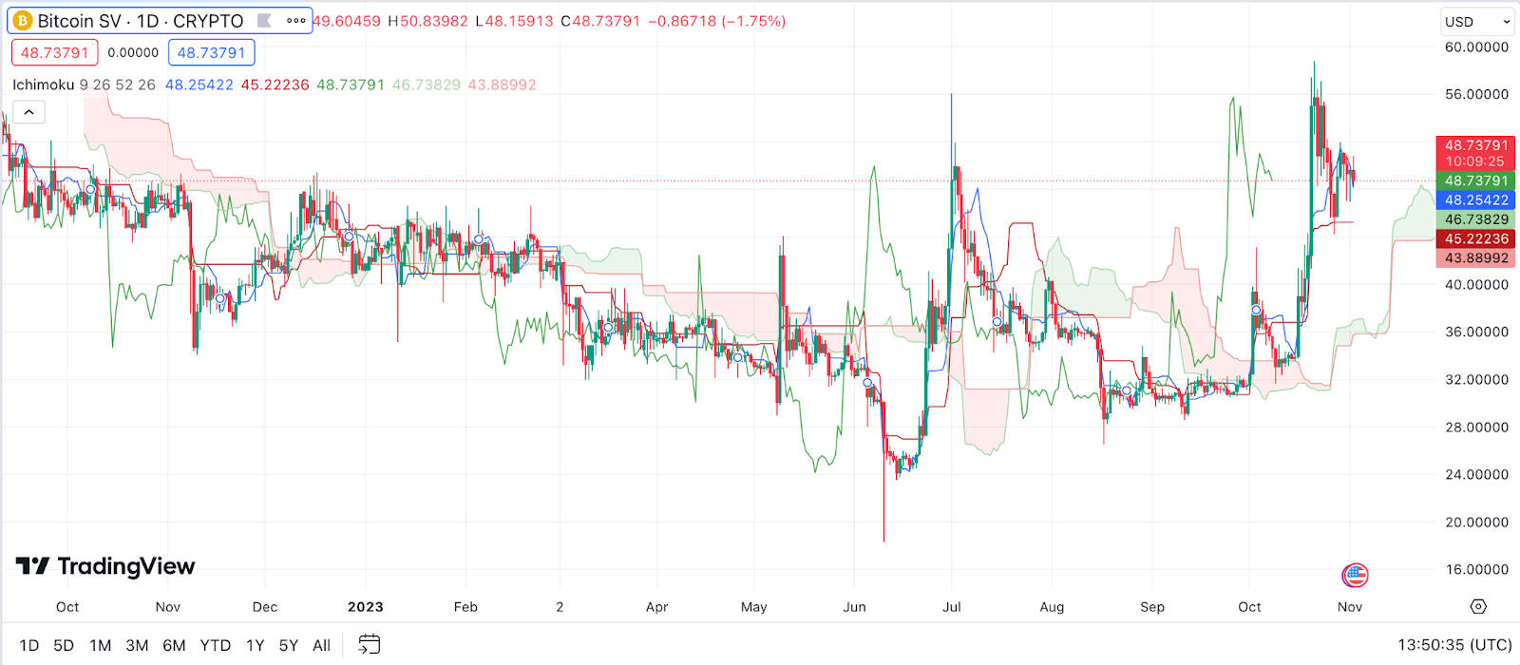Click the orange Bitcoin SV coin logo

coord(22,21)
